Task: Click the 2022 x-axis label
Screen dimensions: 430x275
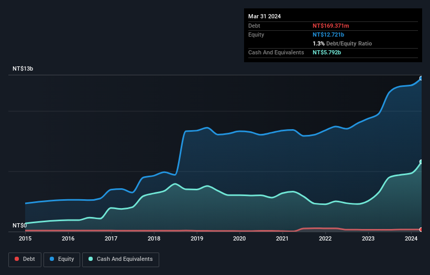Action: pos(325,238)
